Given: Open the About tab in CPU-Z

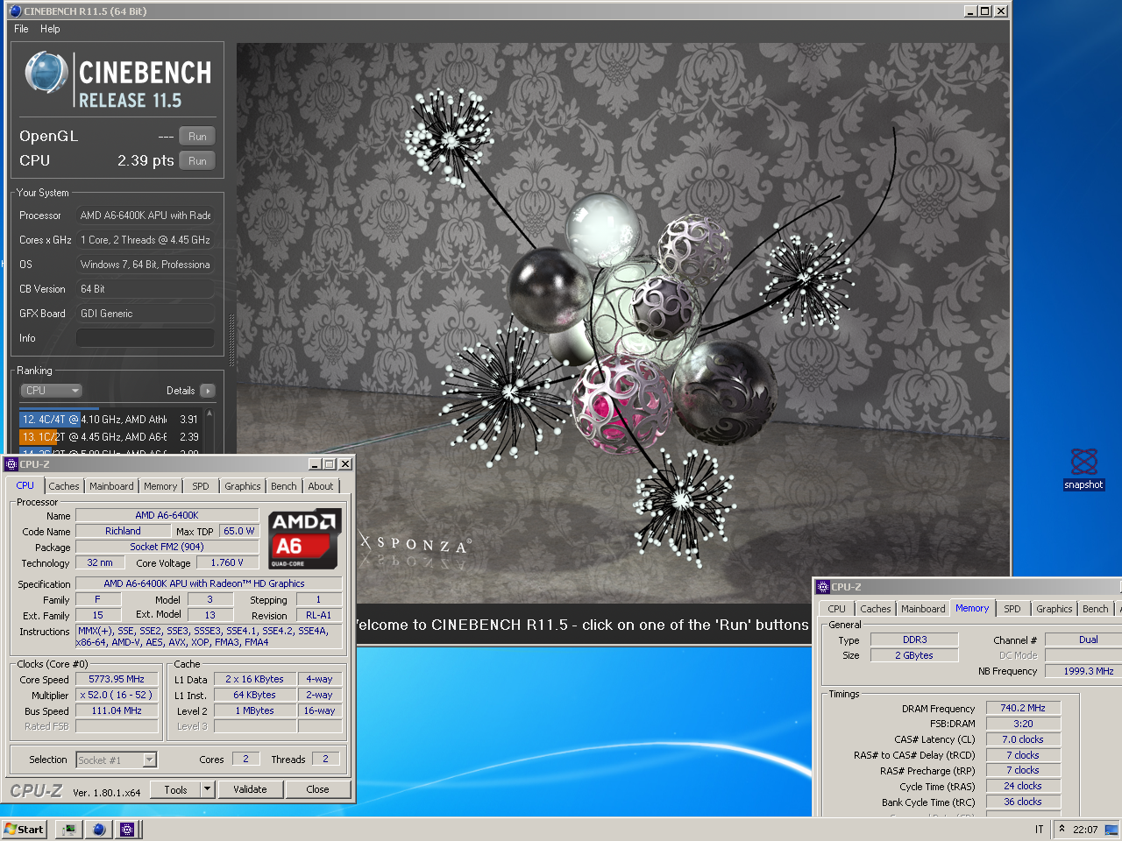Looking at the screenshot, I should 321,486.
